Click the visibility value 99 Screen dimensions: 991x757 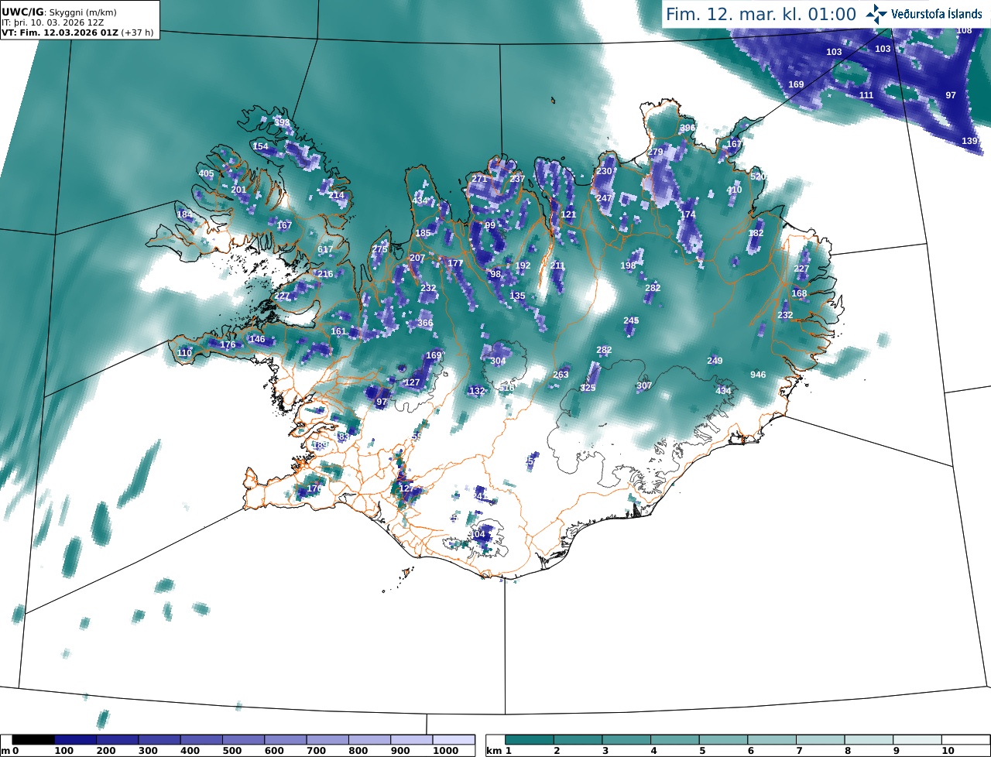click(x=489, y=225)
